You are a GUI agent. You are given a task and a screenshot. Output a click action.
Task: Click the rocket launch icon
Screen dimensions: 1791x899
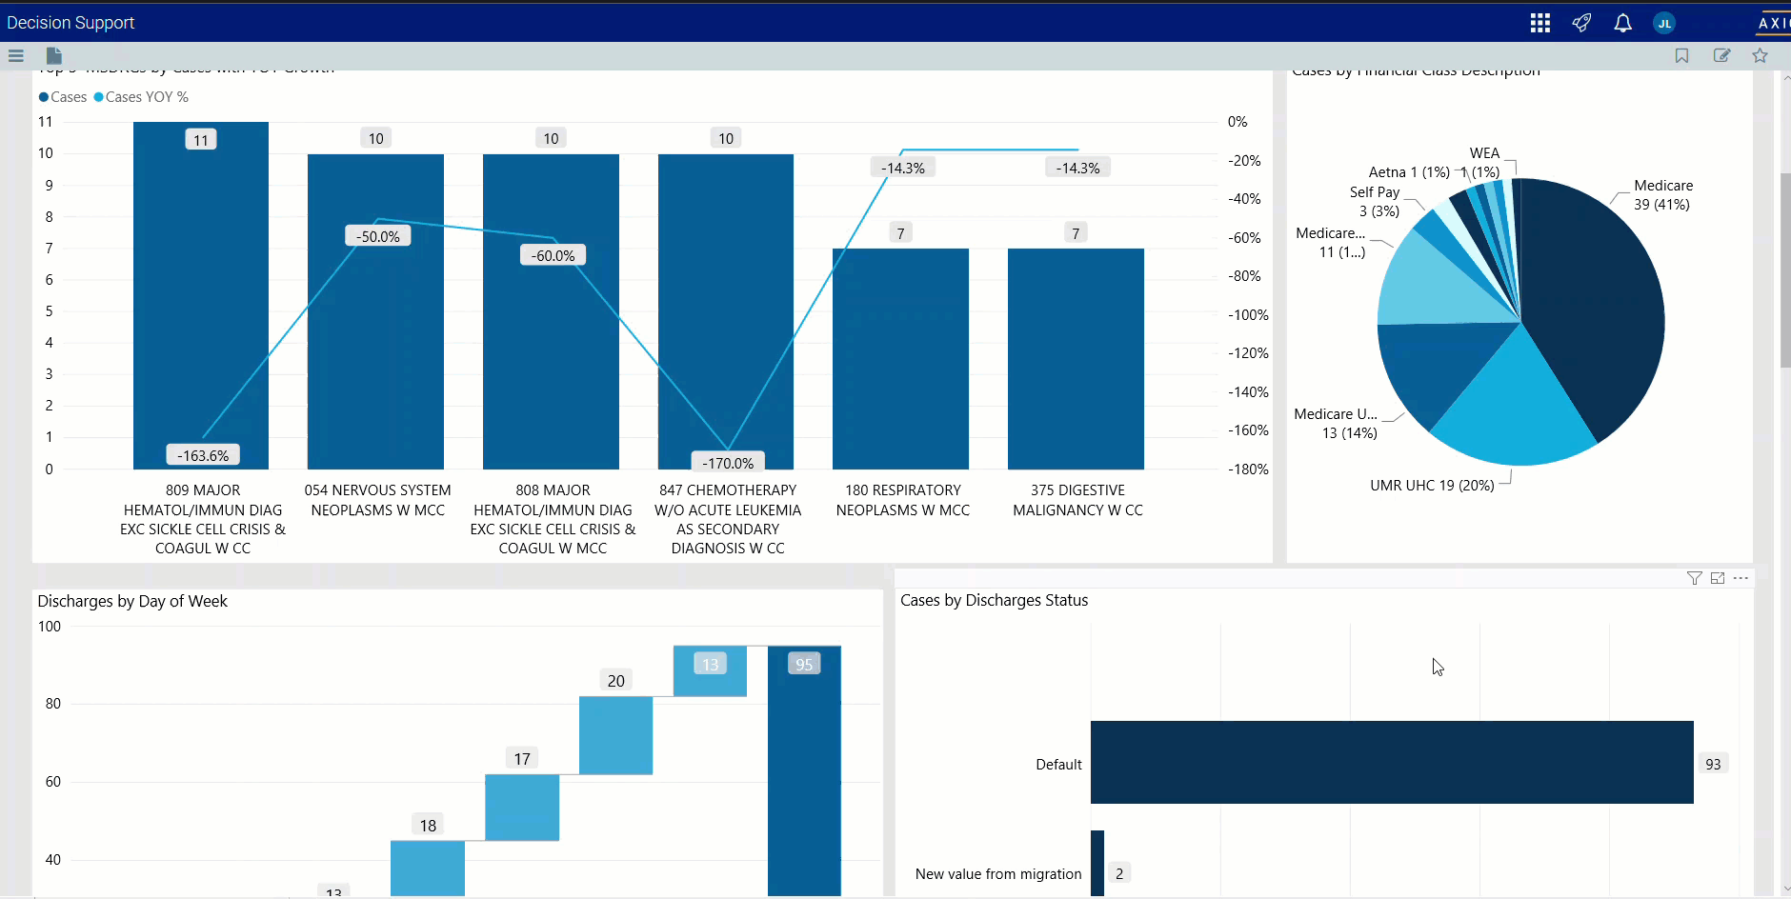[x=1581, y=23]
